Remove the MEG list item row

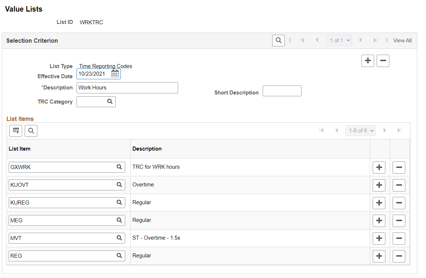pyautogui.click(x=399, y=220)
